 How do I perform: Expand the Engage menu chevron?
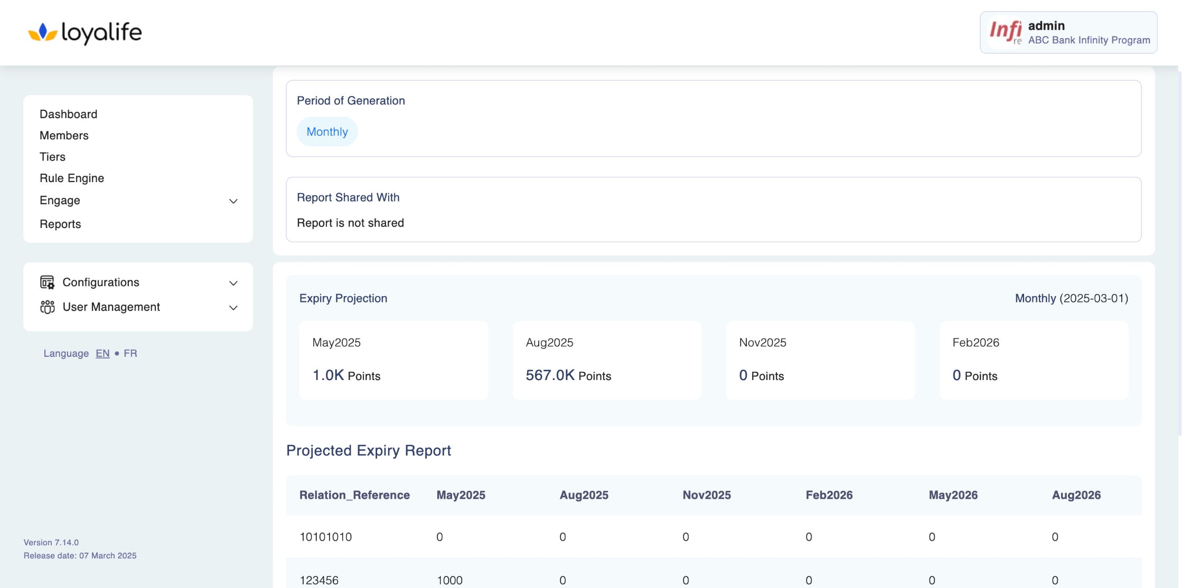click(233, 201)
